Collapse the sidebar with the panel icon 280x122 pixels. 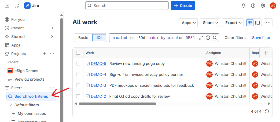(x=7, y=6)
